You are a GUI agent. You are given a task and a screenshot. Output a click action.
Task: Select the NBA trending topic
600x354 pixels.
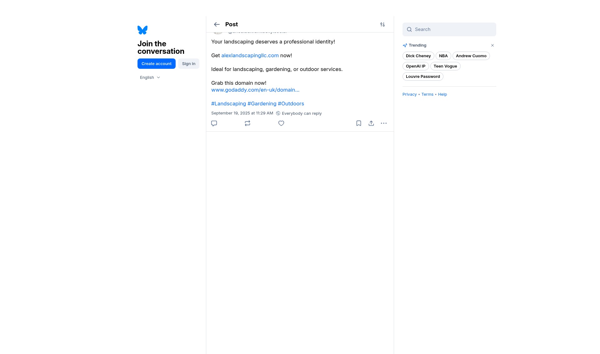443,56
